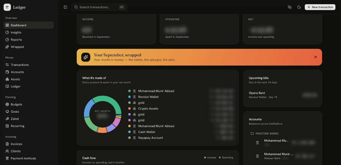Click the Insights pie icon

tap(7, 32)
